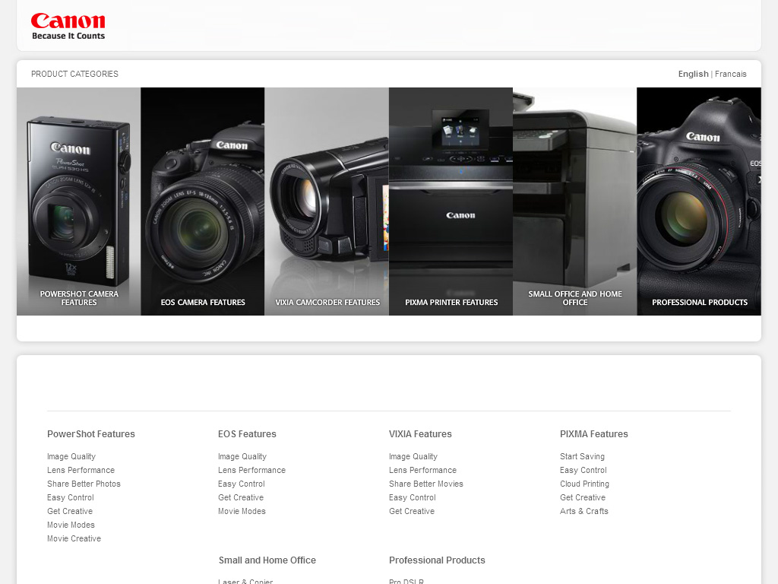Click Get Creative under PIXMA Features
Screen dimensions: 778x584
tap(583, 497)
